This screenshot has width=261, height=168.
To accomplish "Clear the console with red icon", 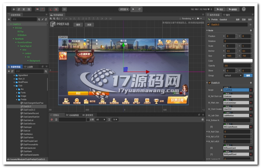I will click(52, 120).
